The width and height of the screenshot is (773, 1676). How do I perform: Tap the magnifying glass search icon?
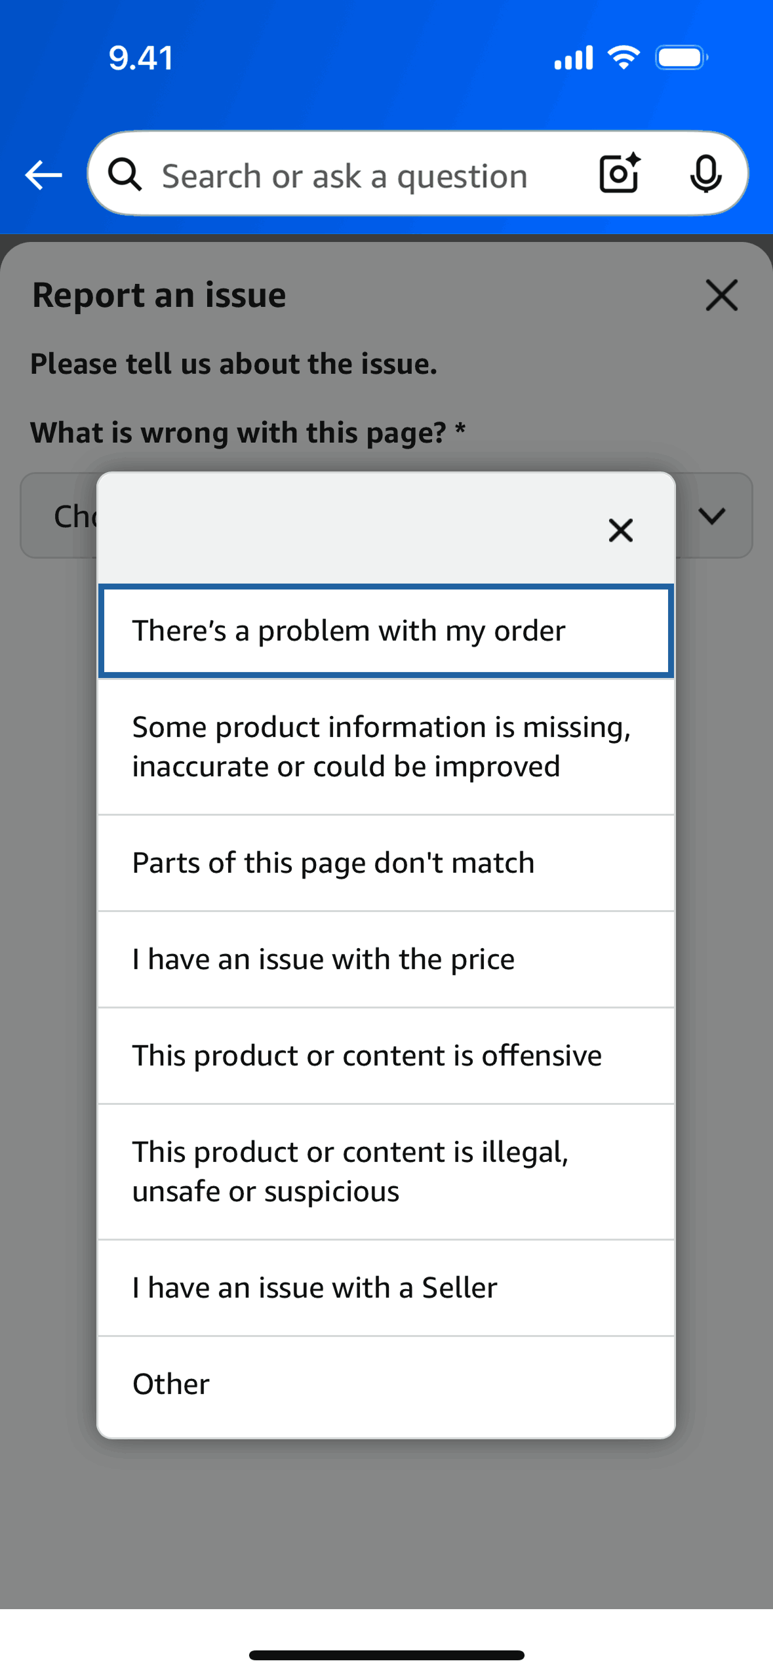(125, 175)
